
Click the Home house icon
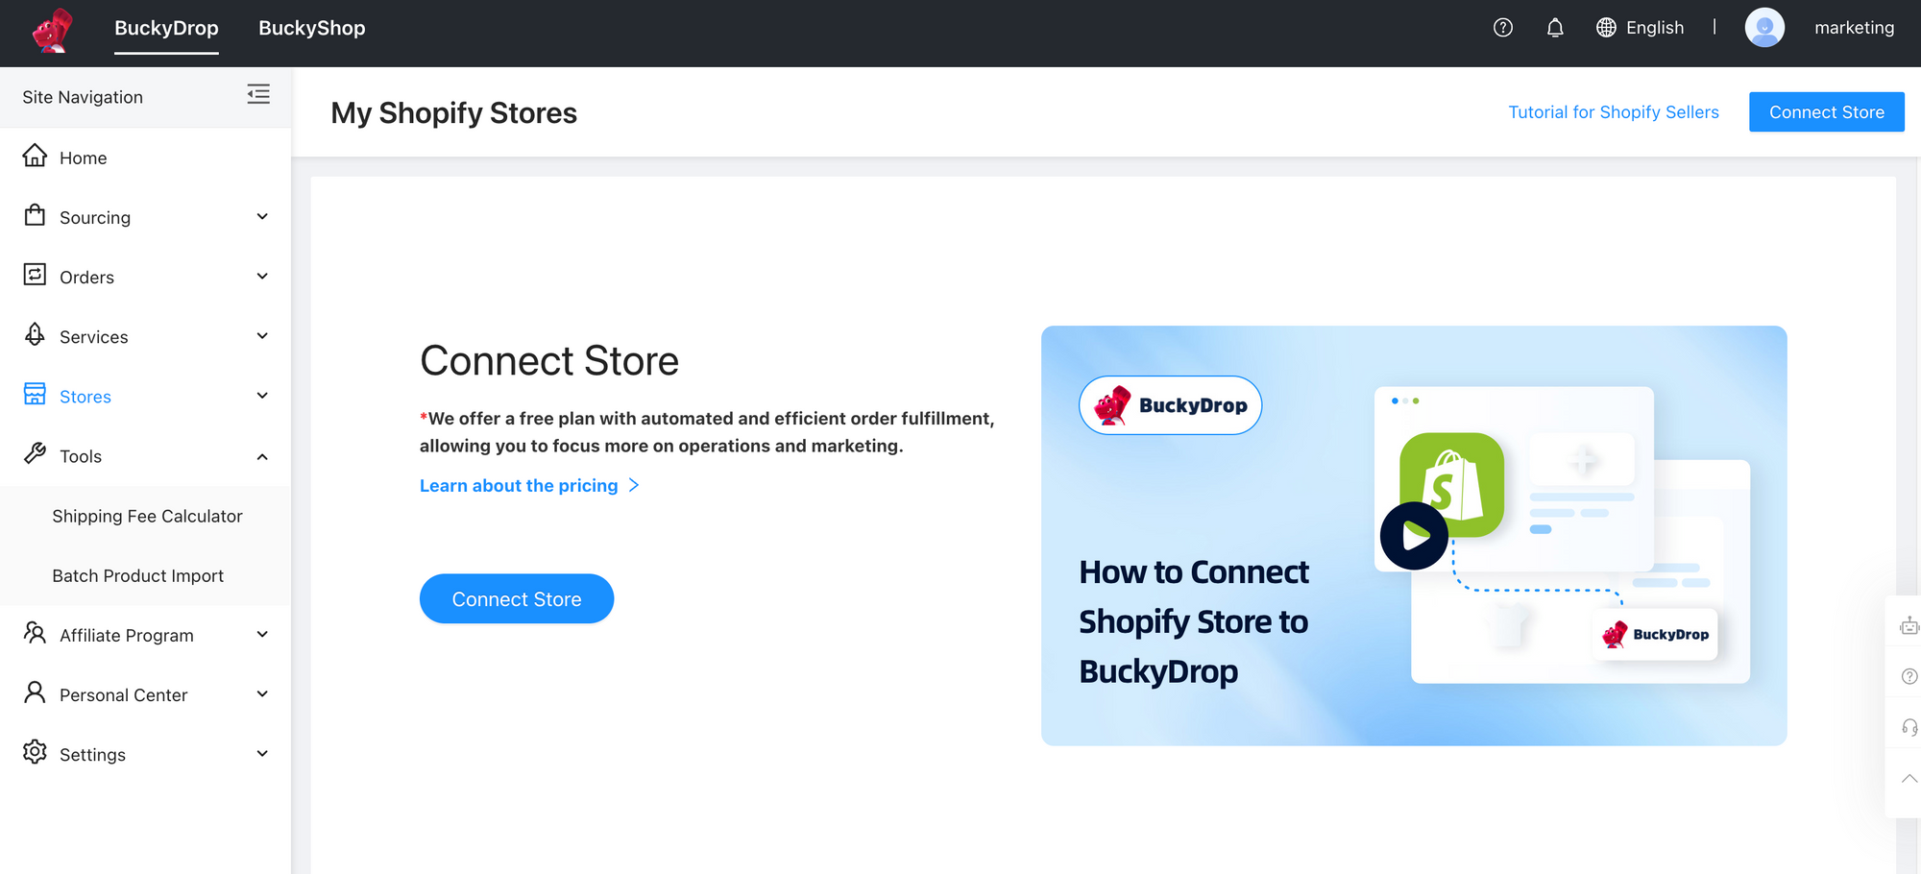point(36,156)
